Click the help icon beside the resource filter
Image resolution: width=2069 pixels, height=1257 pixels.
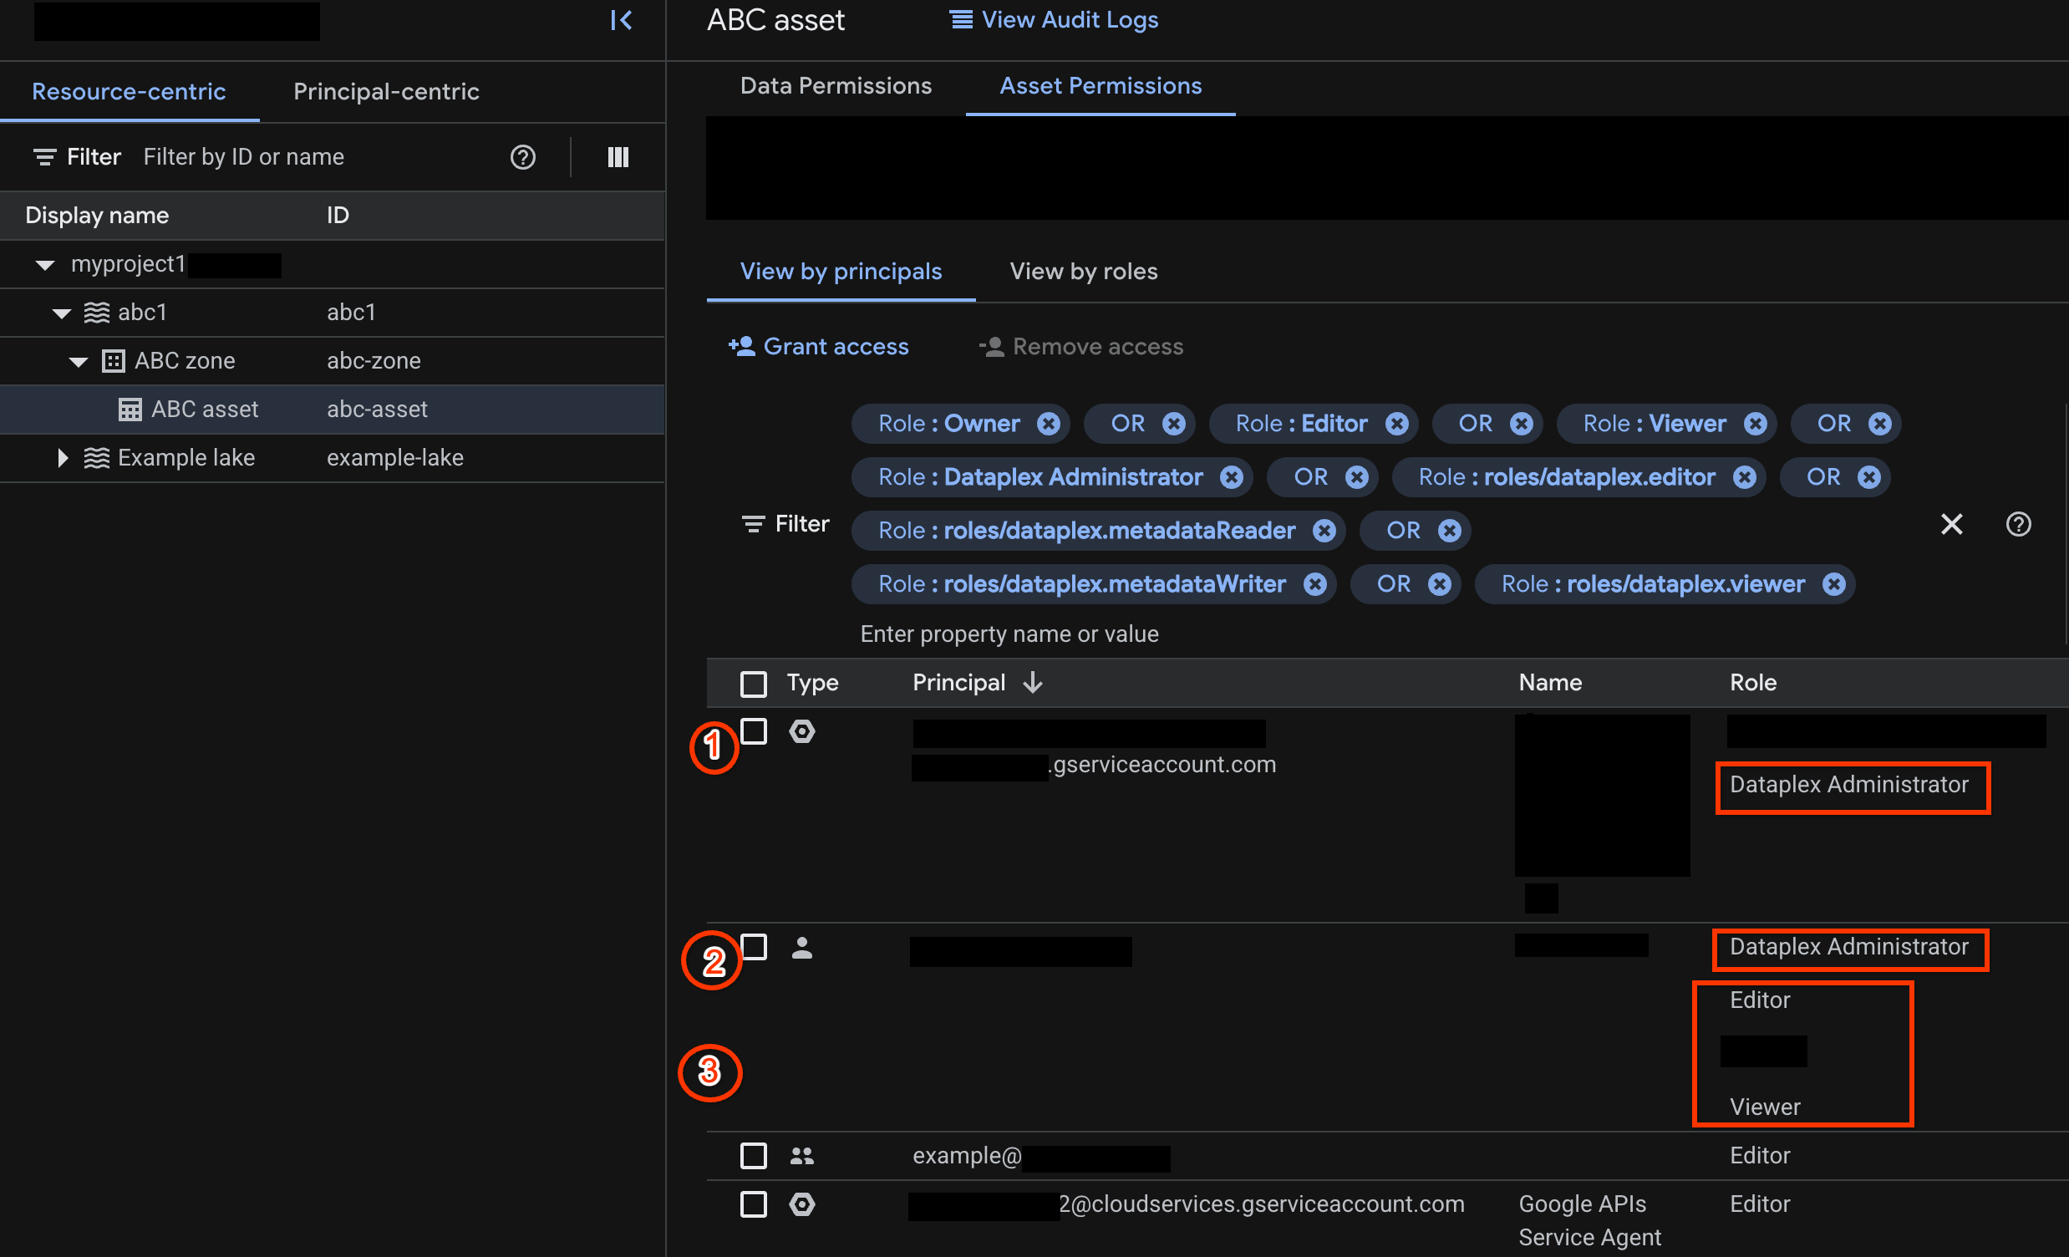[x=523, y=157]
